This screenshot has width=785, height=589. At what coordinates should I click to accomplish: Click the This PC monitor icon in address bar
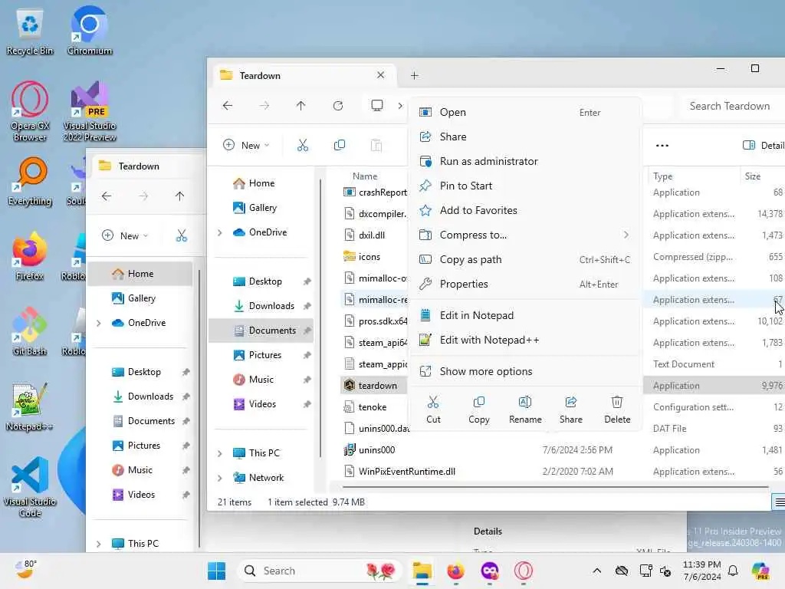click(377, 105)
